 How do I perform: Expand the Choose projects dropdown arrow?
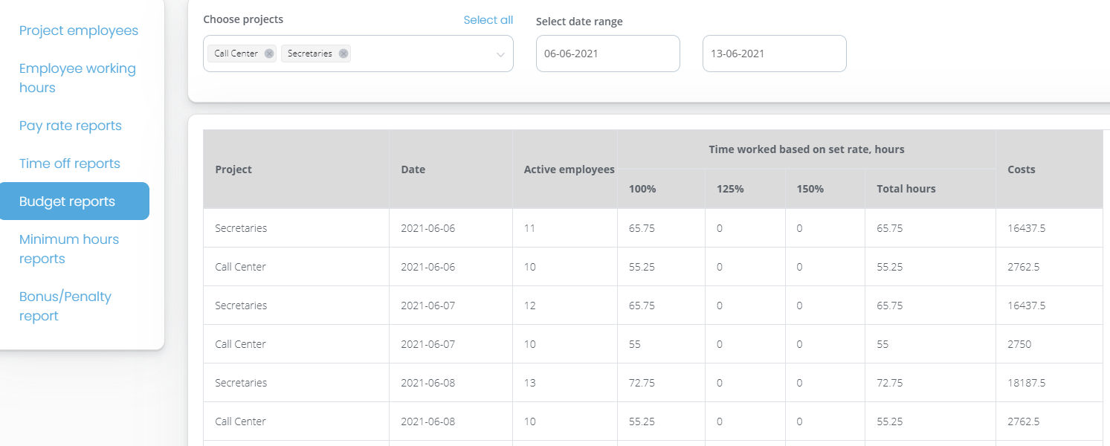[500, 54]
